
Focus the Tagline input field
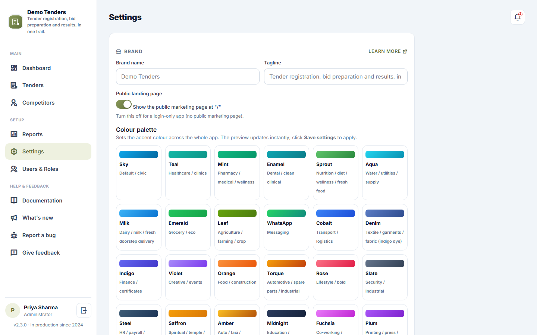(x=336, y=77)
